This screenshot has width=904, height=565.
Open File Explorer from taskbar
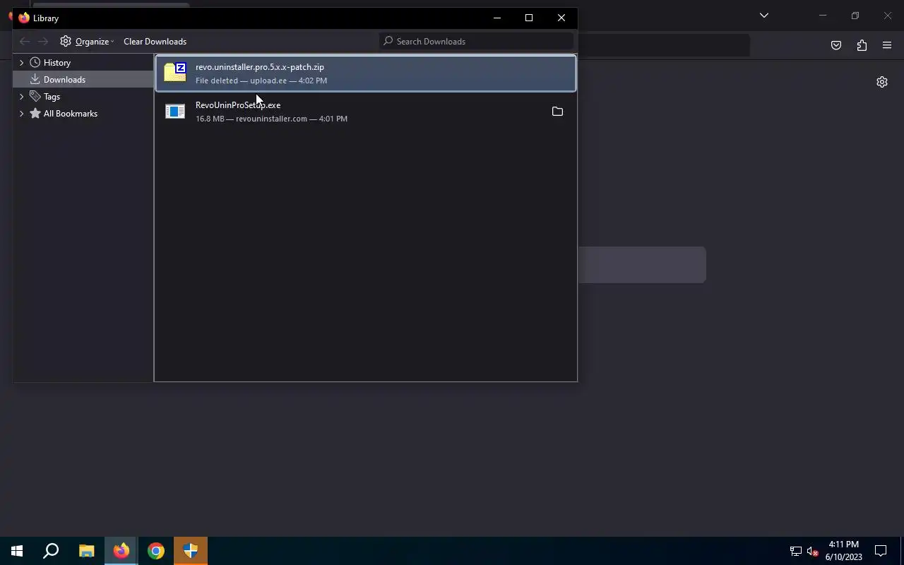click(86, 551)
